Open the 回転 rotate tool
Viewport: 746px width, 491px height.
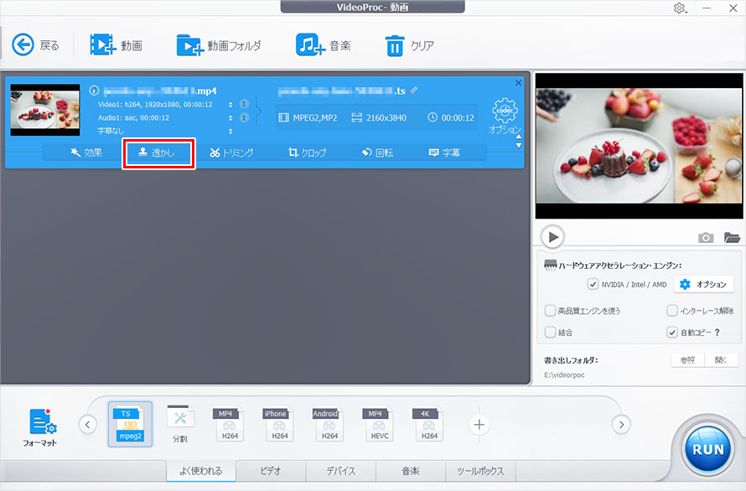(377, 152)
